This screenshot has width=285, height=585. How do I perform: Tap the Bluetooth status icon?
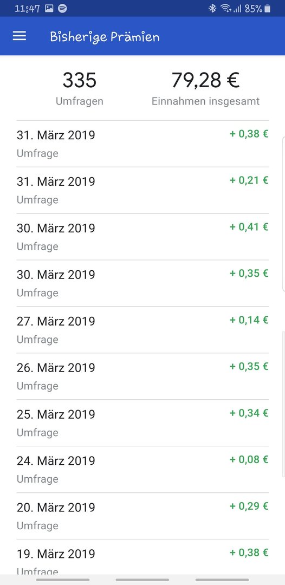pos(212,9)
